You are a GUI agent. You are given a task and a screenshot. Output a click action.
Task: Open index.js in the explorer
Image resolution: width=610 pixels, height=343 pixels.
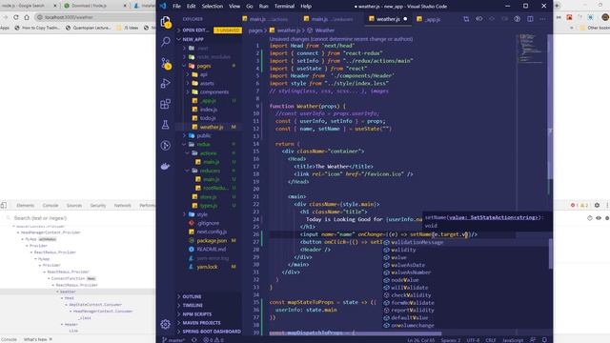click(209, 110)
